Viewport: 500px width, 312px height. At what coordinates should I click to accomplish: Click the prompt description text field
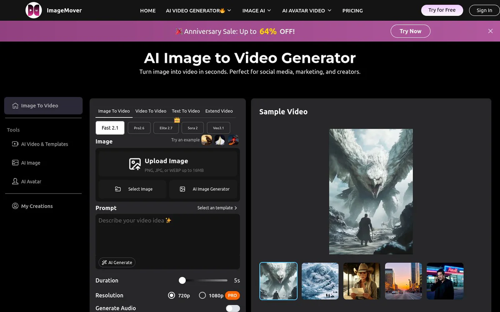tap(167, 234)
